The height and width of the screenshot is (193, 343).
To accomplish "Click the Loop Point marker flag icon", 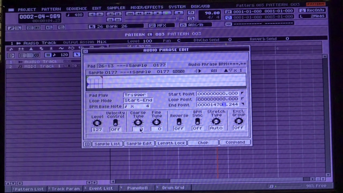I will click(242, 99).
